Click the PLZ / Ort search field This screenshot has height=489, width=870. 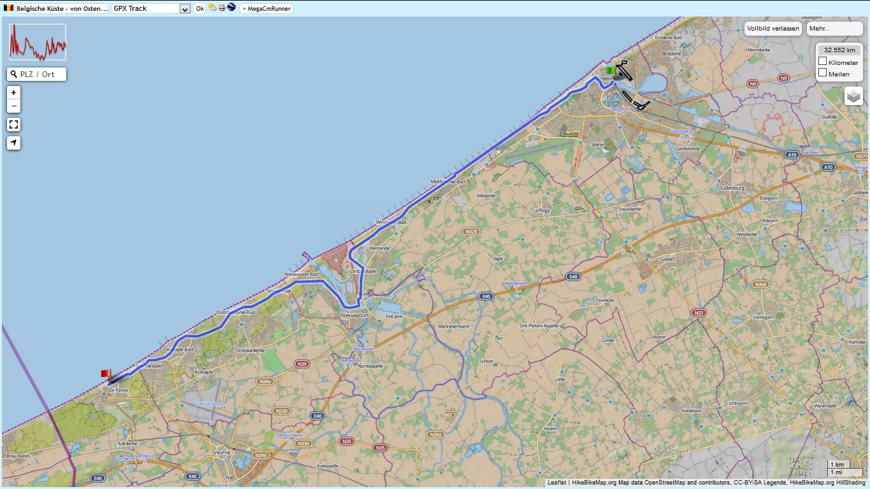tap(37, 74)
